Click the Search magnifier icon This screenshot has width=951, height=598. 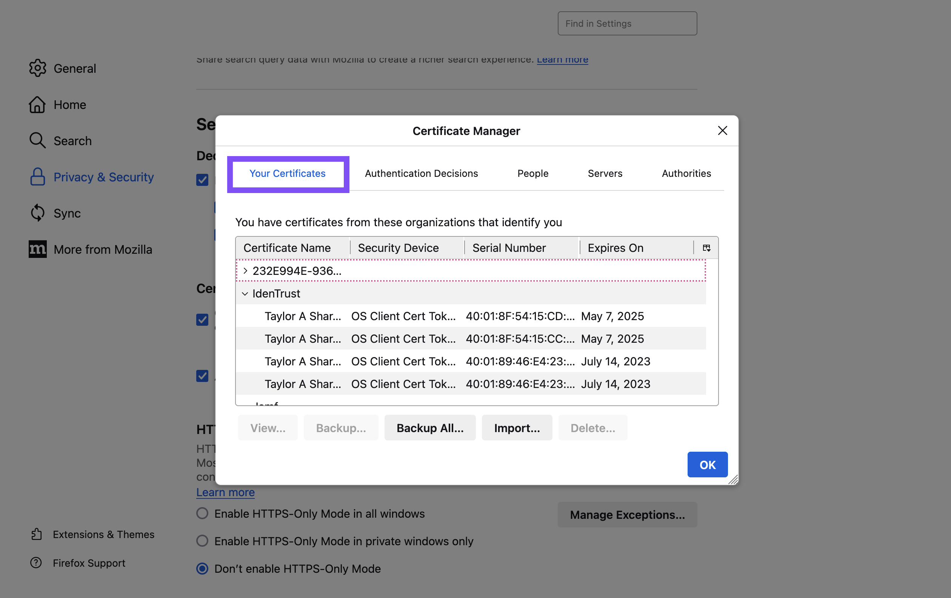pos(37,140)
